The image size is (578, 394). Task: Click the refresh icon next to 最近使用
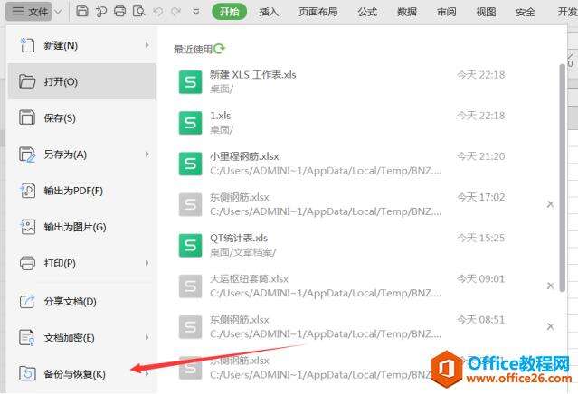tap(219, 48)
